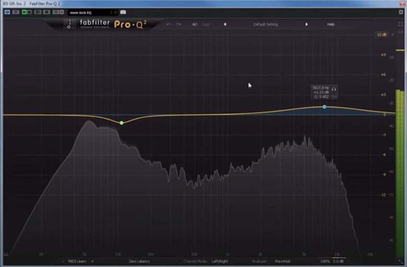Toggle piano display icon at bottom-left

pyautogui.click(x=6, y=254)
